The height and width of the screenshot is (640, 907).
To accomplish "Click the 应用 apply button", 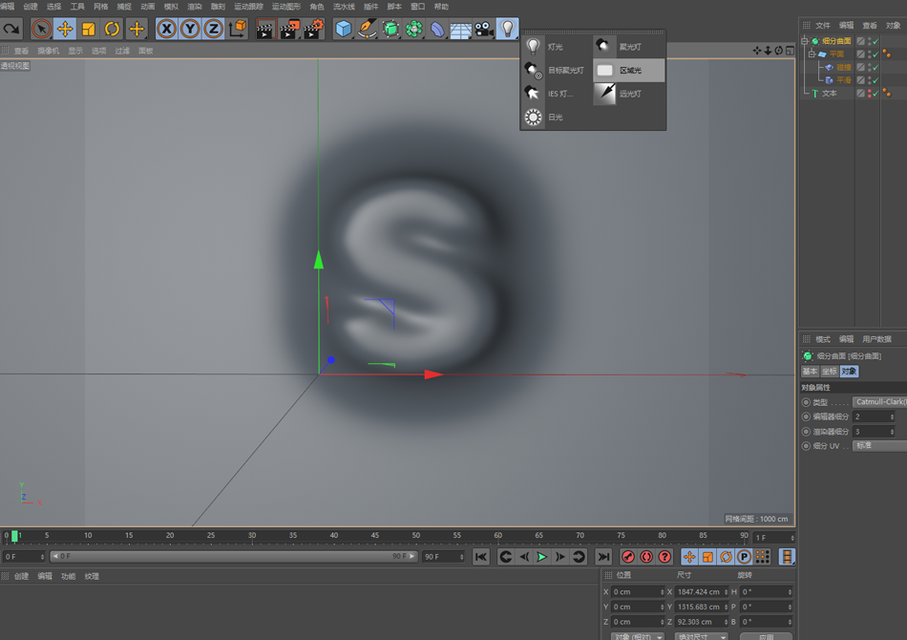I will pyautogui.click(x=766, y=636).
